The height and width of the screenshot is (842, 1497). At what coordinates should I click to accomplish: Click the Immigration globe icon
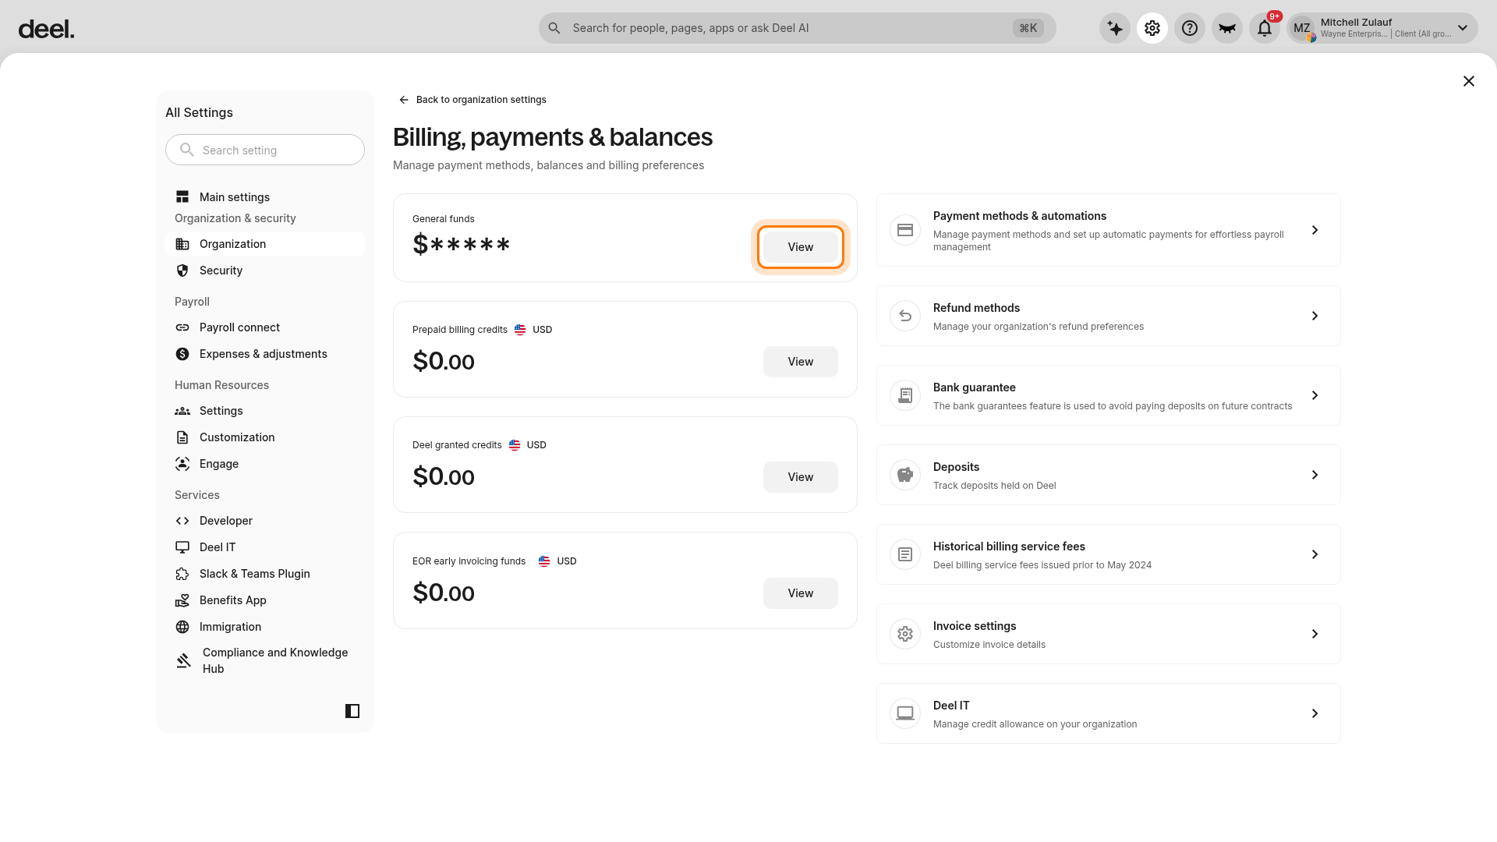click(182, 627)
